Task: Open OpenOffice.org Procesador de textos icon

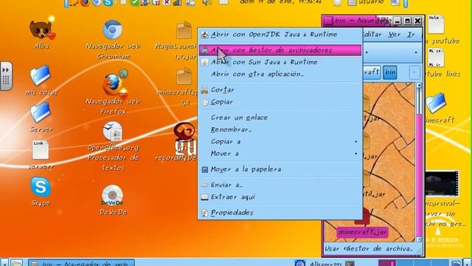Action: tap(112, 132)
